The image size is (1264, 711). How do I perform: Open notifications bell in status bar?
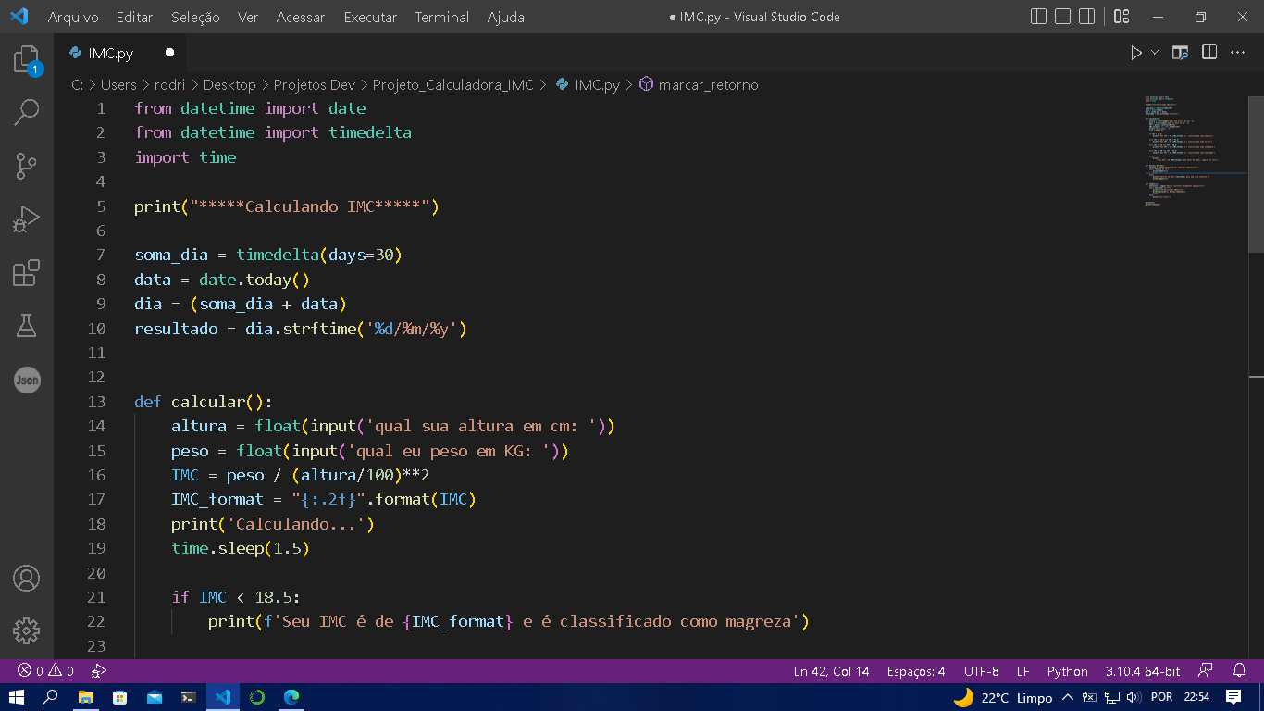pyautogui.click(x=1240, y=670)
